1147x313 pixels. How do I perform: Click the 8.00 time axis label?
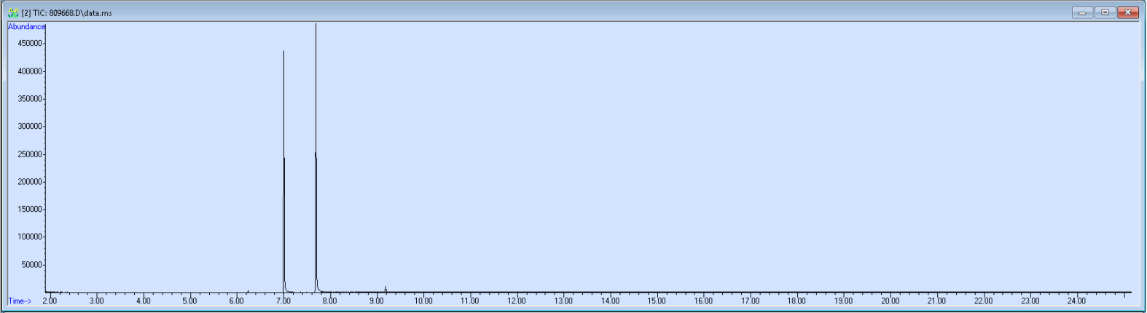click(329, 301)
